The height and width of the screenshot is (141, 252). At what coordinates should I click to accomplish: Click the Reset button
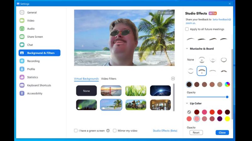196,133
